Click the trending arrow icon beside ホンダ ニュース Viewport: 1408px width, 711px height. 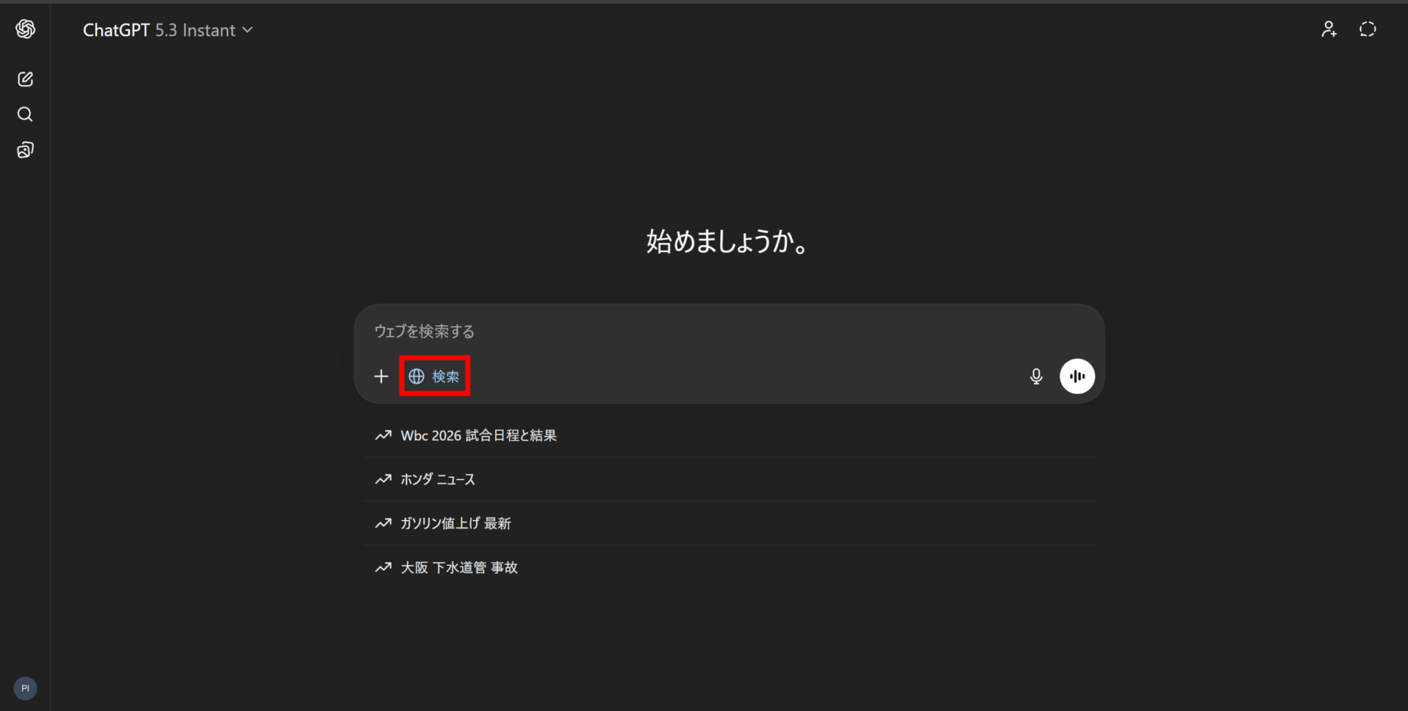[x=383, y=479]
